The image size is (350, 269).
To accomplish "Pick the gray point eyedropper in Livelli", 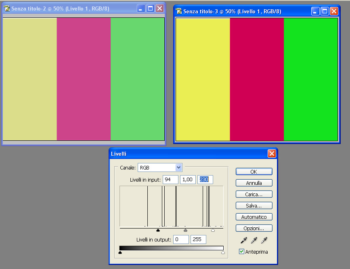I will [254, 241].
